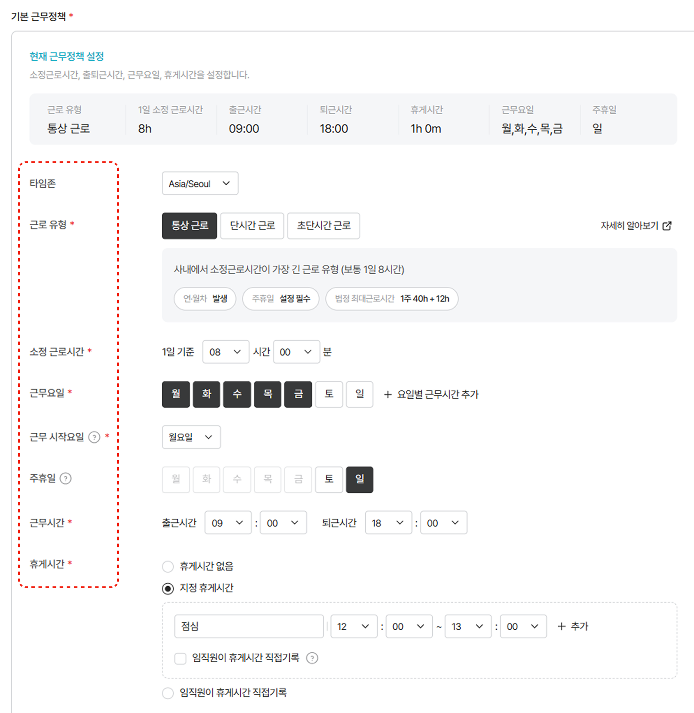The width and height of the screenshot is (694, 713).
Task: Click plus icon for 요일별 근무시간 추가
Action: pos(388,394)
